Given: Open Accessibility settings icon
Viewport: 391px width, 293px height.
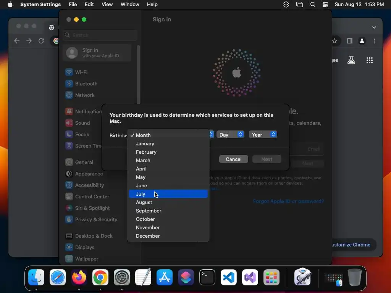Looking at the screenshot, I should point(69,185).
